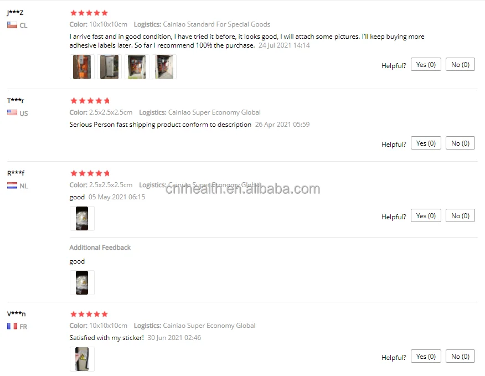Vote Yes on R***f review
This screenshot has width=485, height=376.
(x=426, y=215)
